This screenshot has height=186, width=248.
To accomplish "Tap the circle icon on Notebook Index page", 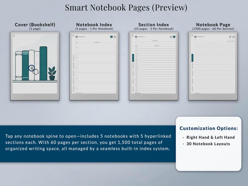I will [73, 36].
